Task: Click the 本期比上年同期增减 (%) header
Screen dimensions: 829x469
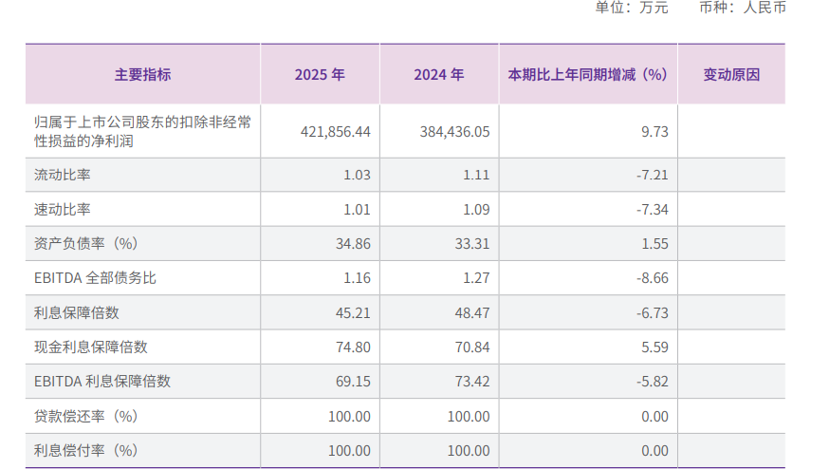Action: pyautogui.click(x=587, y=74)
